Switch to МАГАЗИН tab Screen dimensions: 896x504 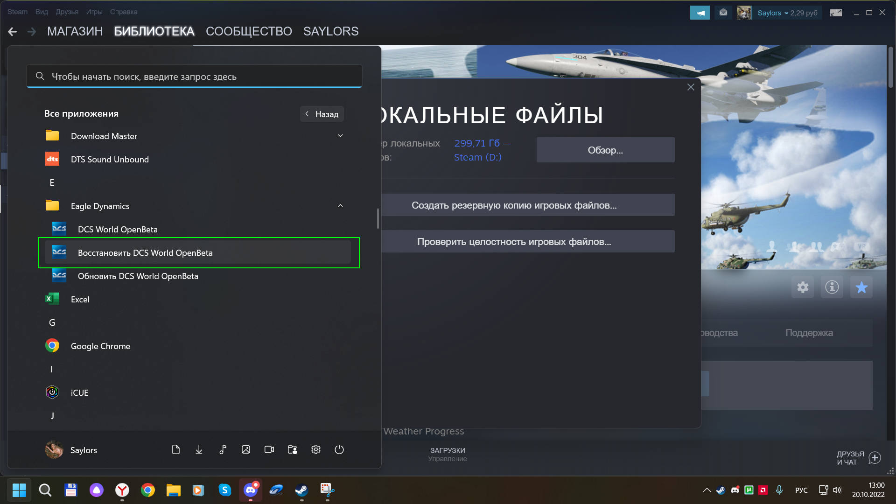tap(75, 31)
